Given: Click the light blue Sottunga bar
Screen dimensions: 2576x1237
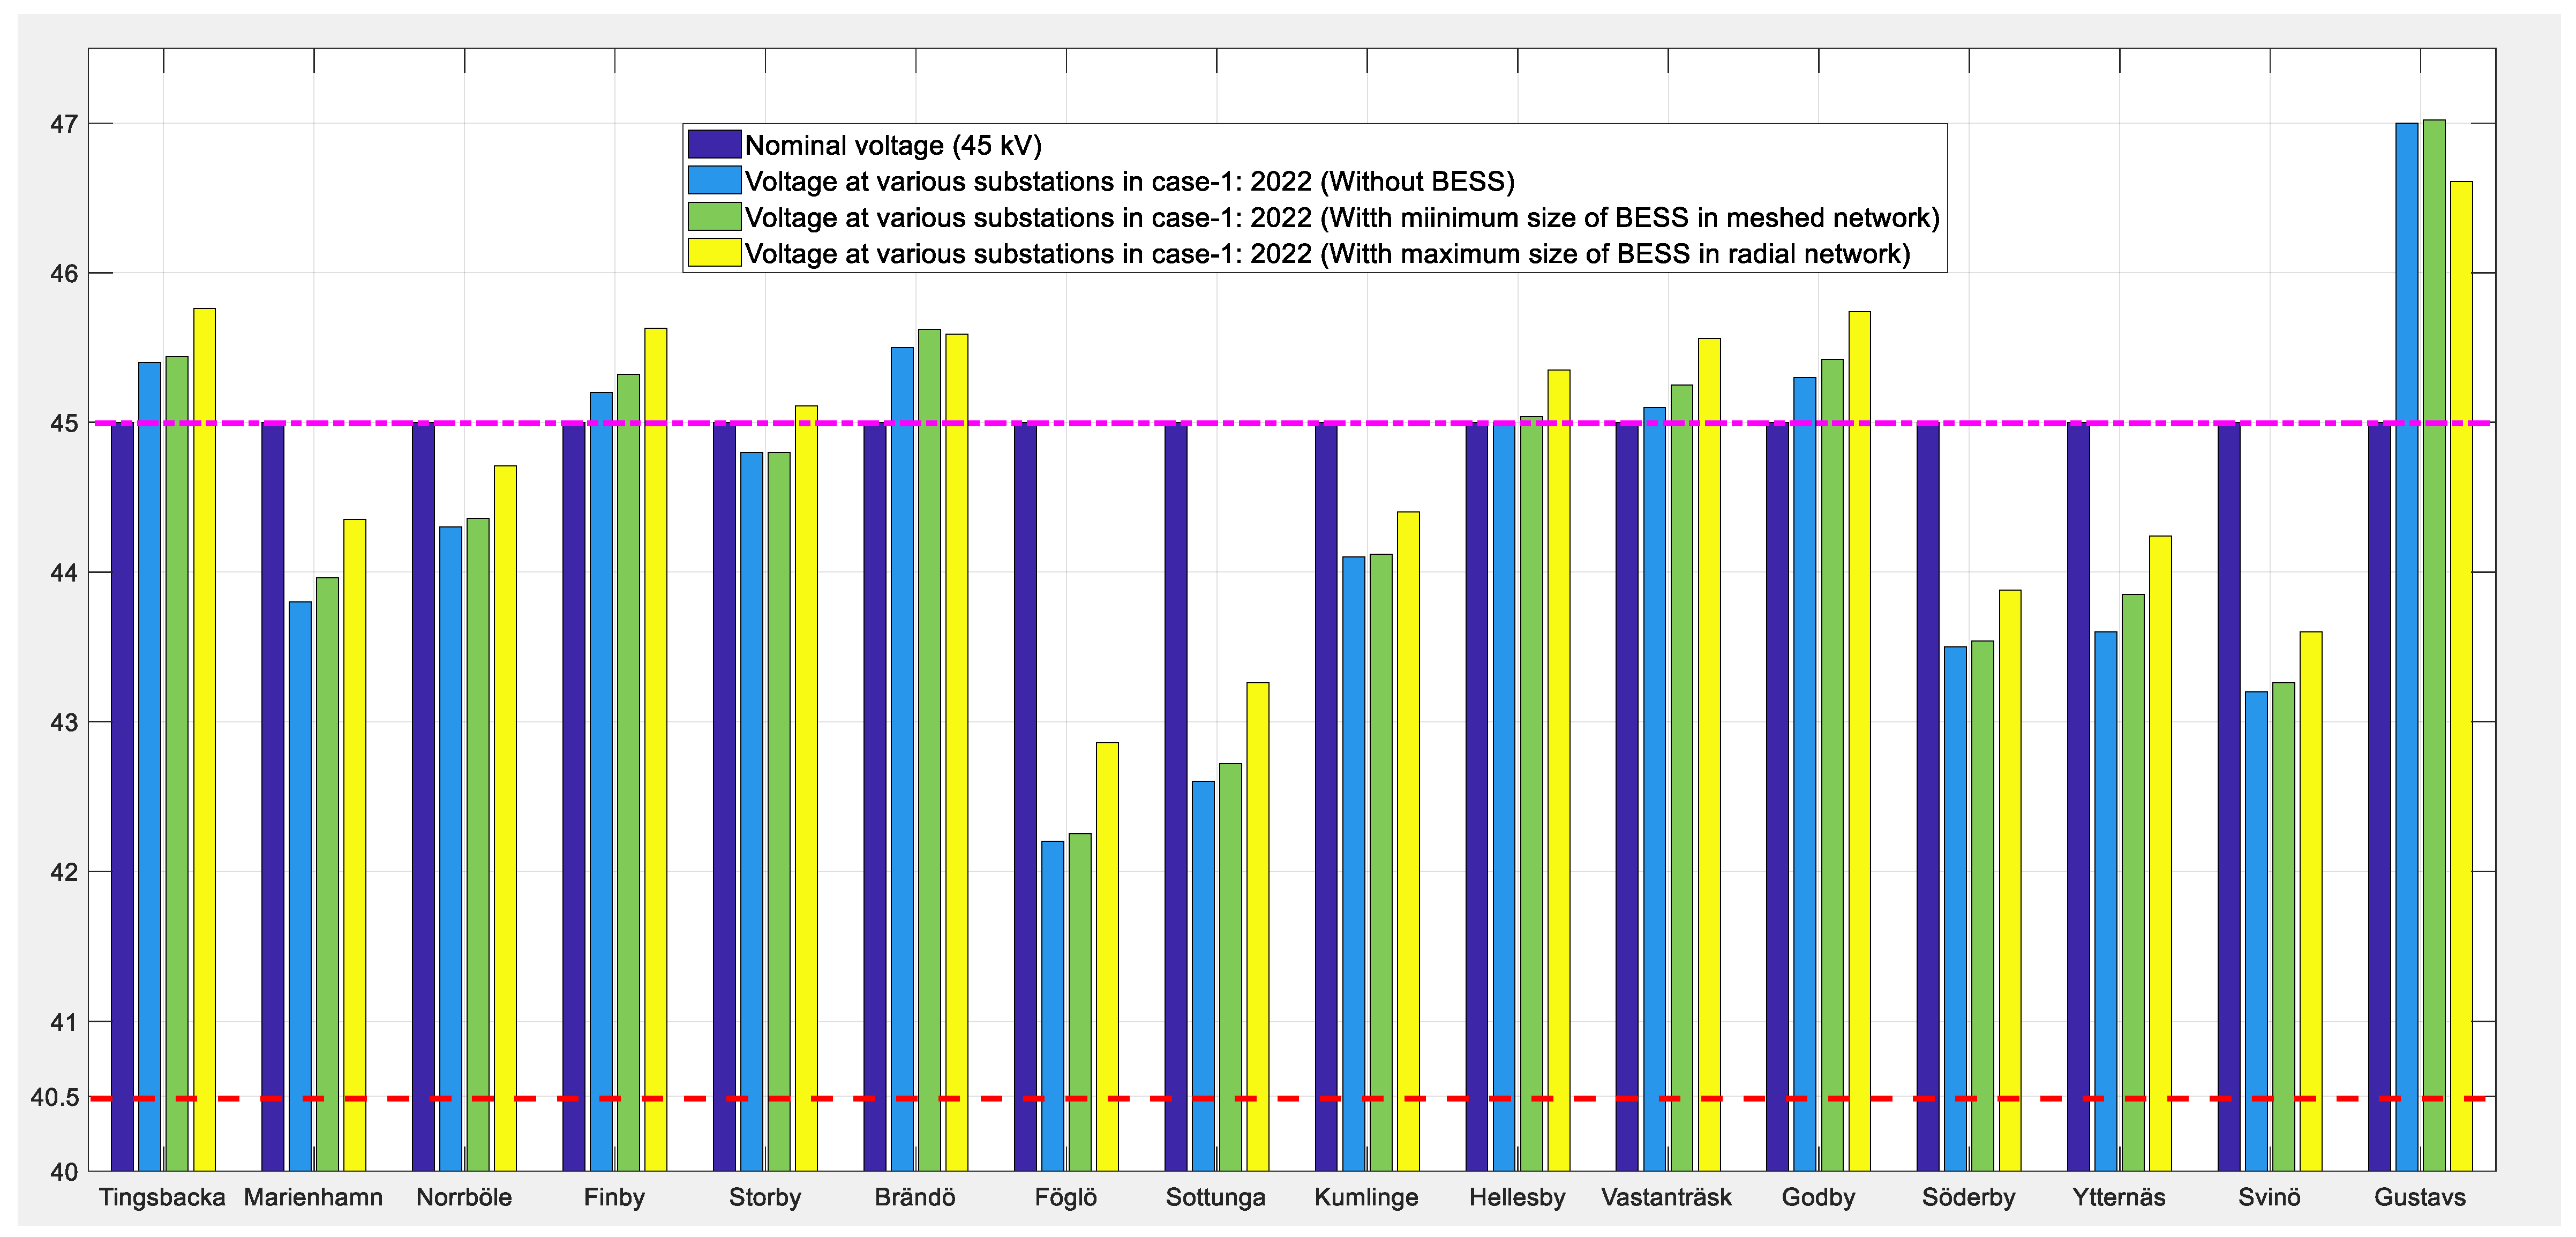Looking at the screenshot, I should tap(1203, 975).
